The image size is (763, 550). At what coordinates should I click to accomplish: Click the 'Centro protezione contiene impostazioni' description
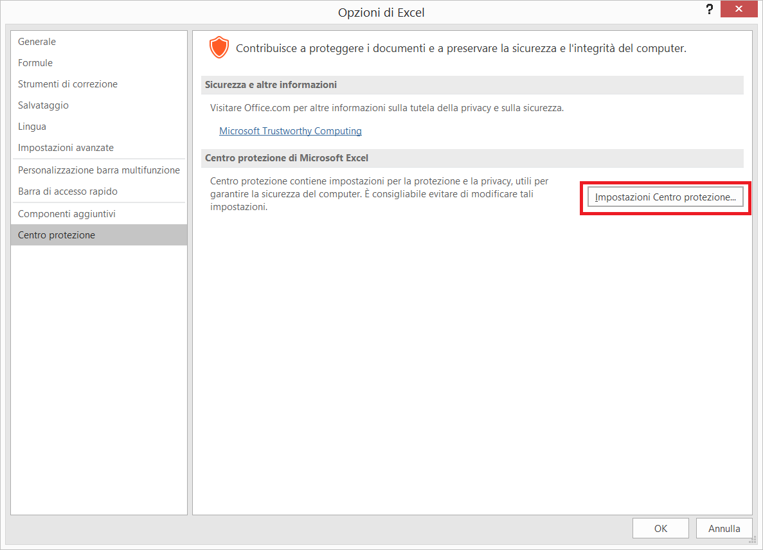click(x=379, y=194)
